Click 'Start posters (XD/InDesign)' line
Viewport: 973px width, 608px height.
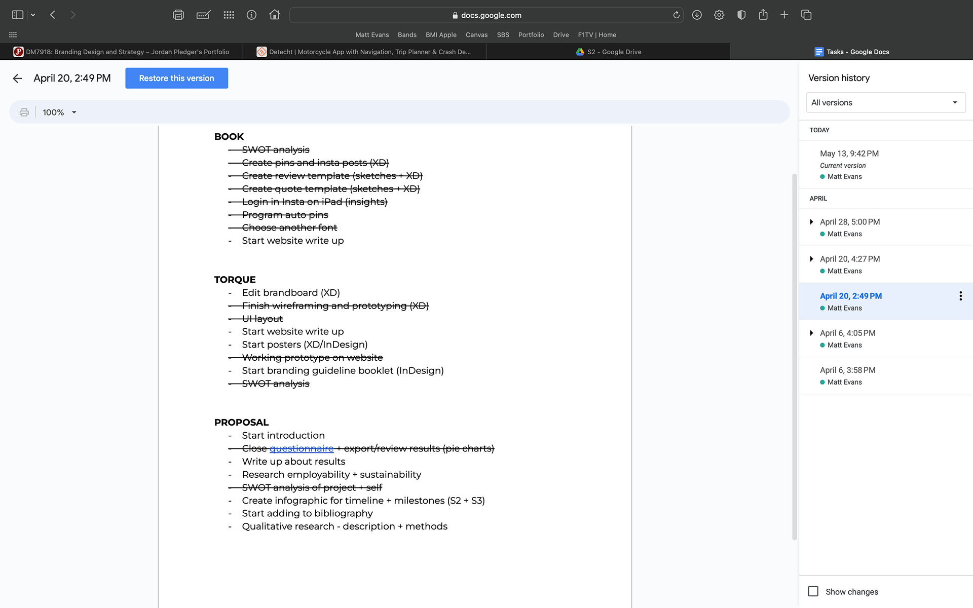pyautogui.click(x=305, y=345)
